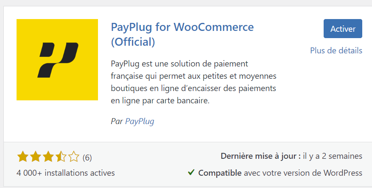Screen dimensions: 372x188
Task: Open the PayPlug for WooCommerce (Official) title
Action: 182,34
